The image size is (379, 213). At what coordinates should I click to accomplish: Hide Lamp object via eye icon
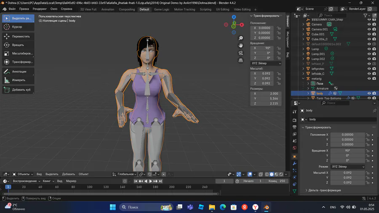(x=369, y=49)
